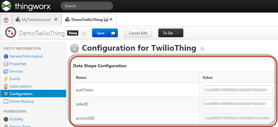Screen dimensions: 278x127
Task: Click the authToken name cell
Action: pyautogui.click(x=137, y=90)
